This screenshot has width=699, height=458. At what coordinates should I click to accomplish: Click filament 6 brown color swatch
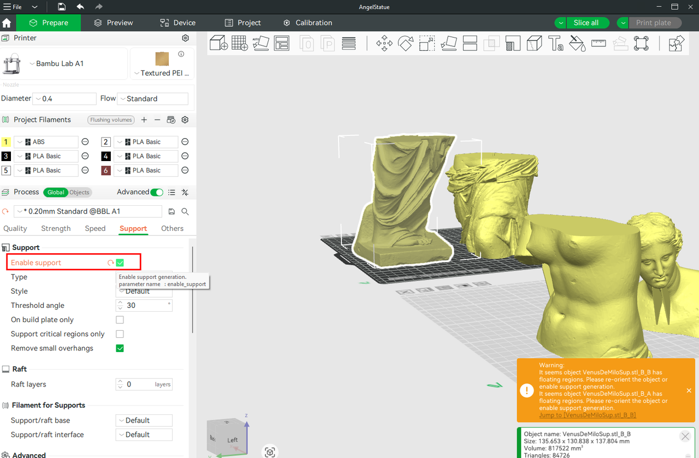106,170
